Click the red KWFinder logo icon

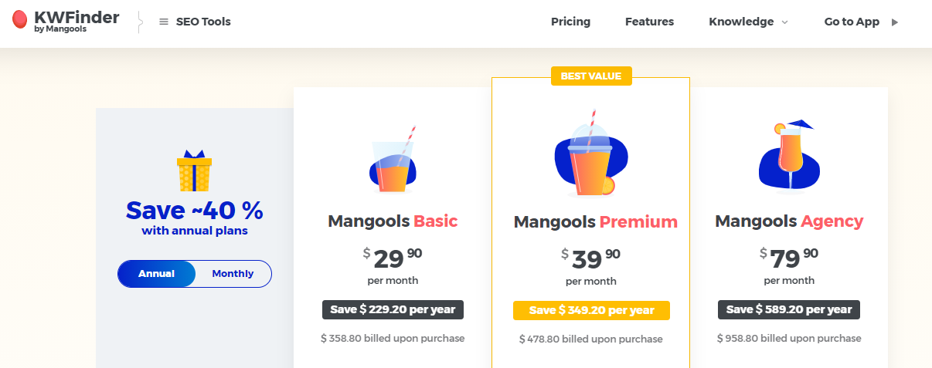point(21,20)
